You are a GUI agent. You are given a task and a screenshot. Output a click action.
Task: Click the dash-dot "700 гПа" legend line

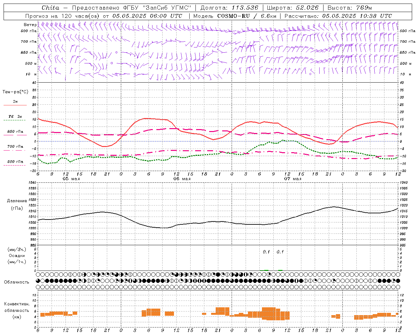pyautogui.click(x=15, y=150)
